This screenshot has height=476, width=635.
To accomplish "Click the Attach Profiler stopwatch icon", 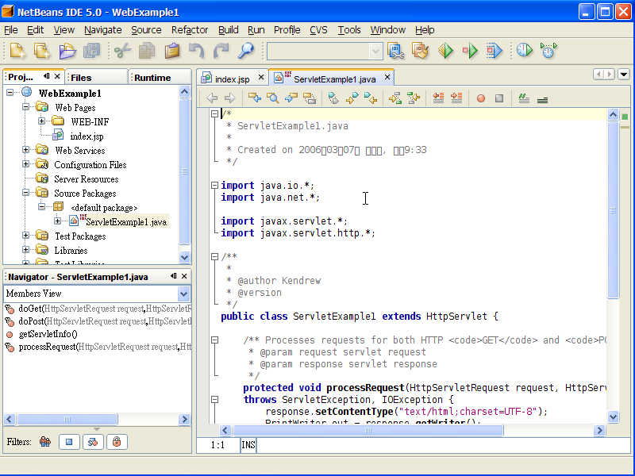I will click(x=549, y=51).
